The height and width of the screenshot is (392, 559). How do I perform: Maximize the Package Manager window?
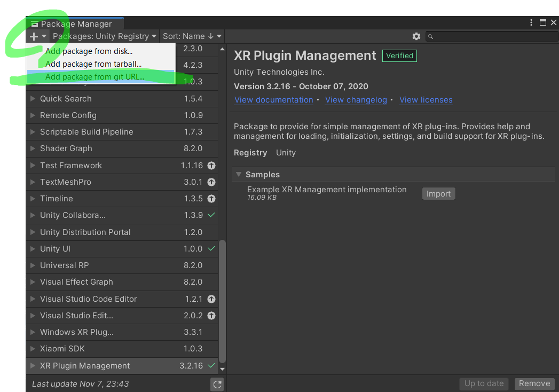coord(543,22)
